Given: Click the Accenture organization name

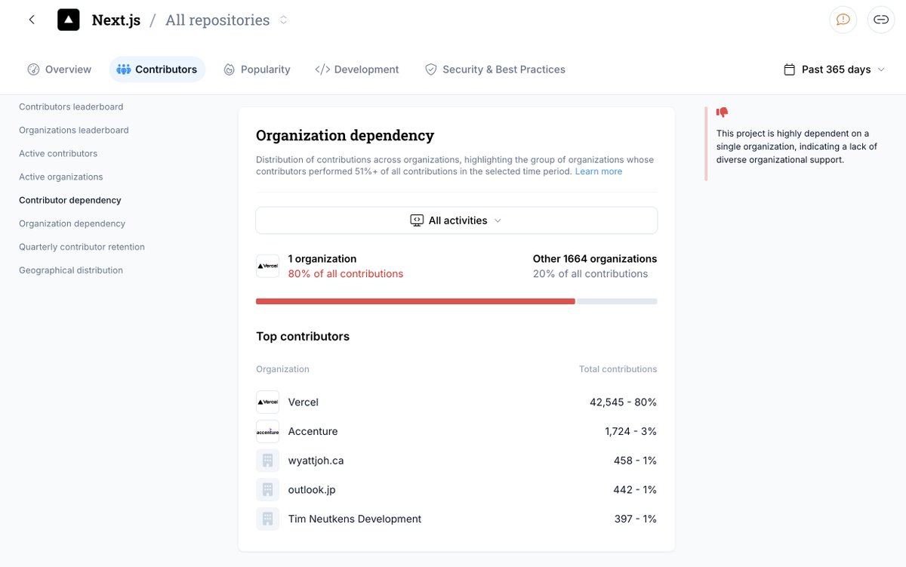Looking at the screenshot, I should [313, 432].
